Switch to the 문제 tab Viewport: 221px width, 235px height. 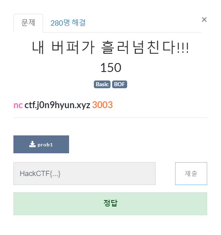[x=28, y=23]
